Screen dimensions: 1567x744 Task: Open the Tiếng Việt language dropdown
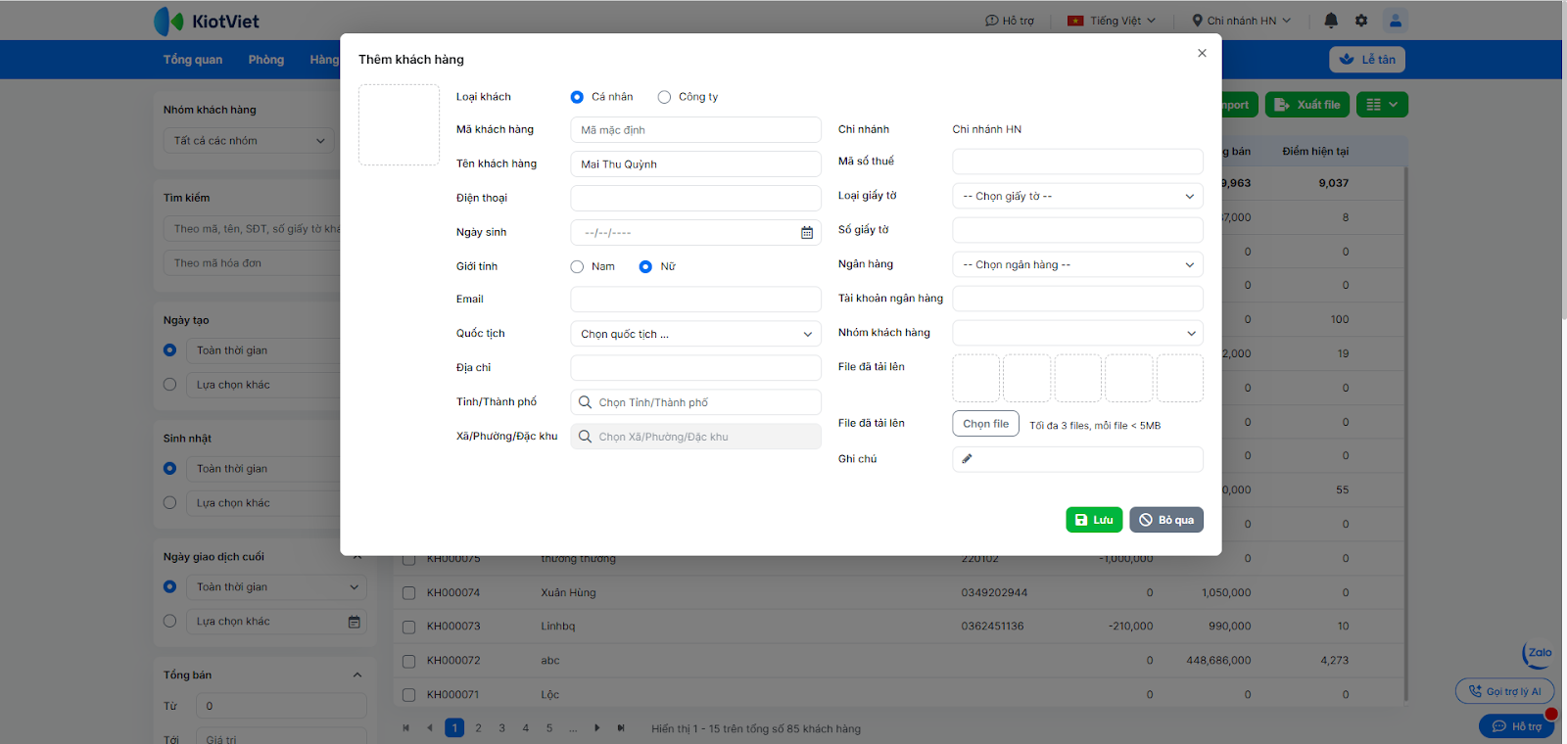click(x=1112, y=21)
